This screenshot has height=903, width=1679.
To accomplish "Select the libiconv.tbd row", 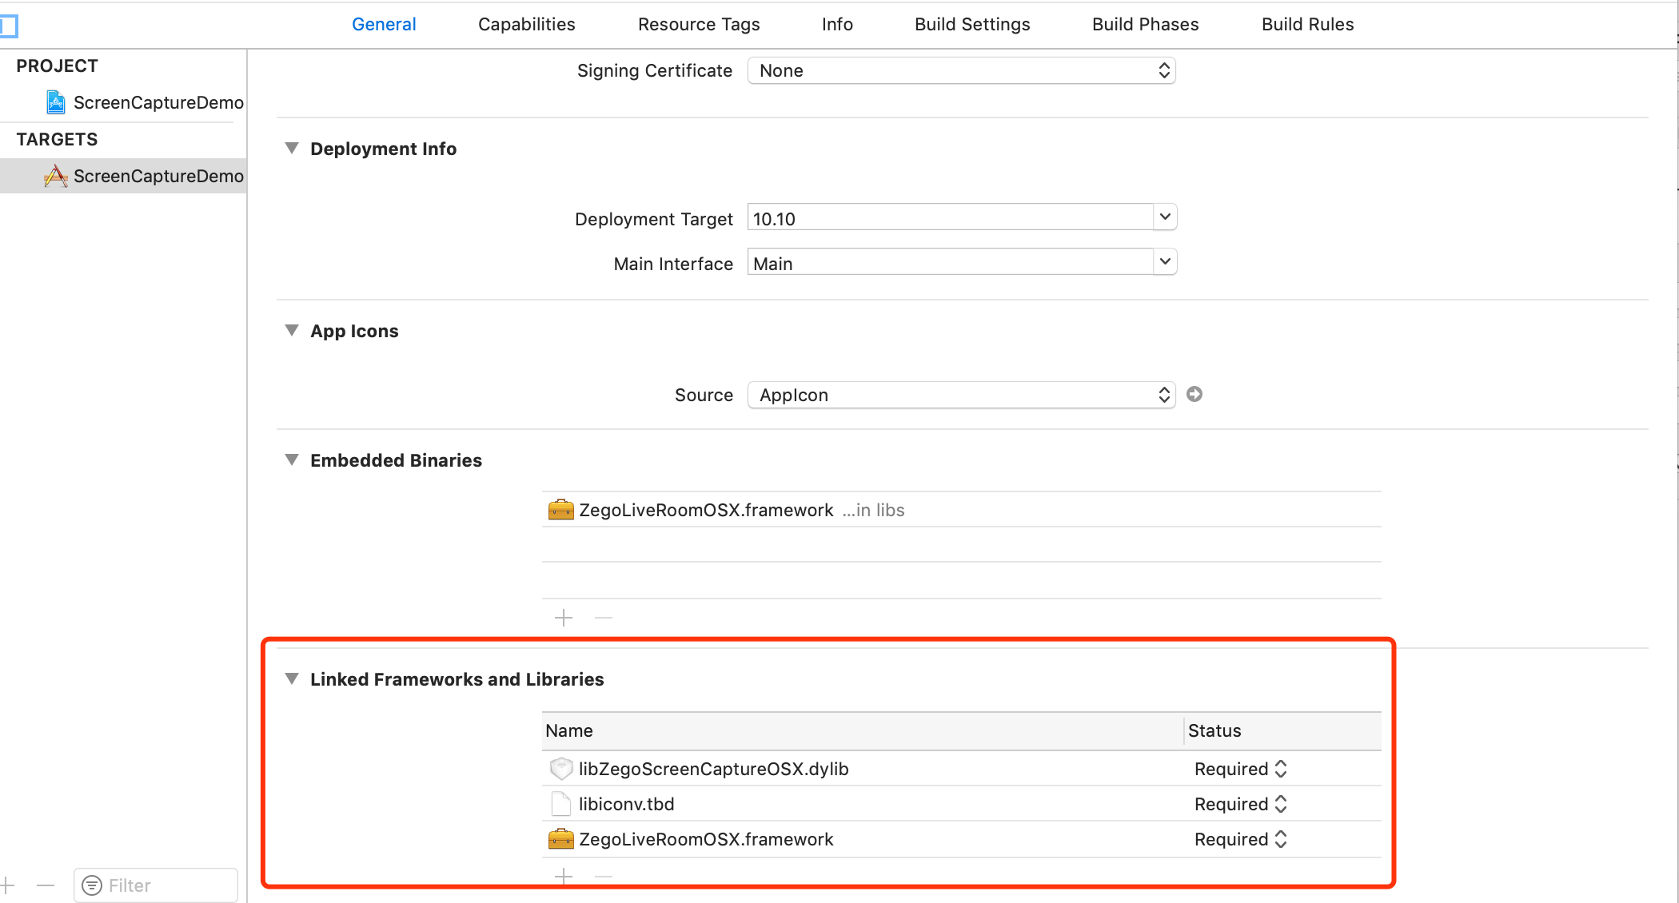I will tap(962, 804).
